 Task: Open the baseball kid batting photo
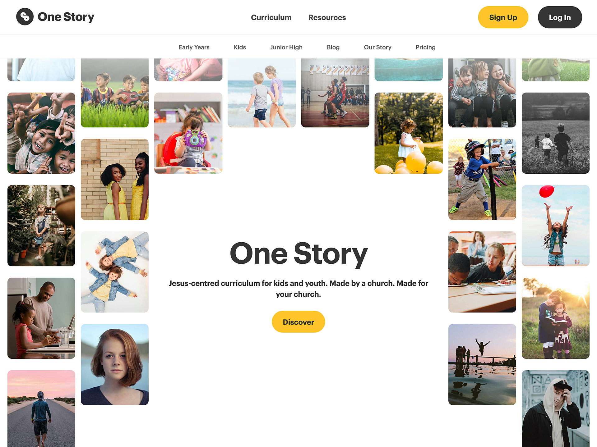tap(482, 179)
